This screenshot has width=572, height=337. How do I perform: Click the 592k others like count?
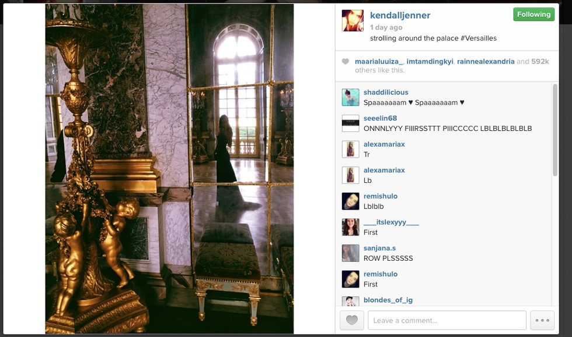pyautogui.click(x=540, y=62)
